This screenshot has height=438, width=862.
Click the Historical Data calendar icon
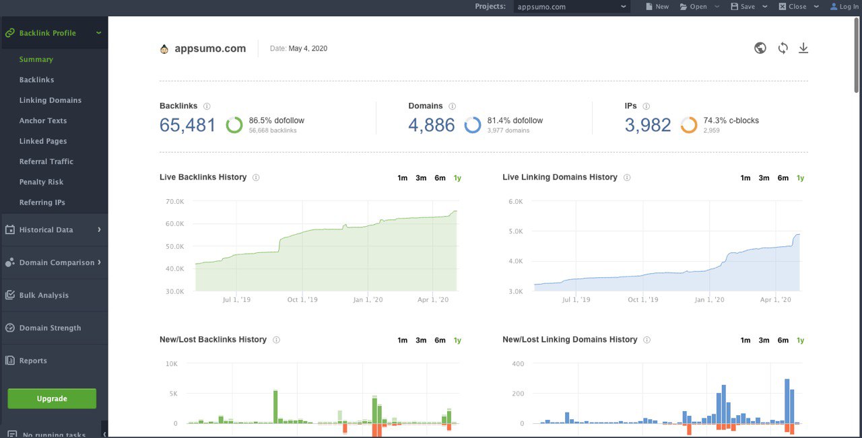(x=10, y=230)
